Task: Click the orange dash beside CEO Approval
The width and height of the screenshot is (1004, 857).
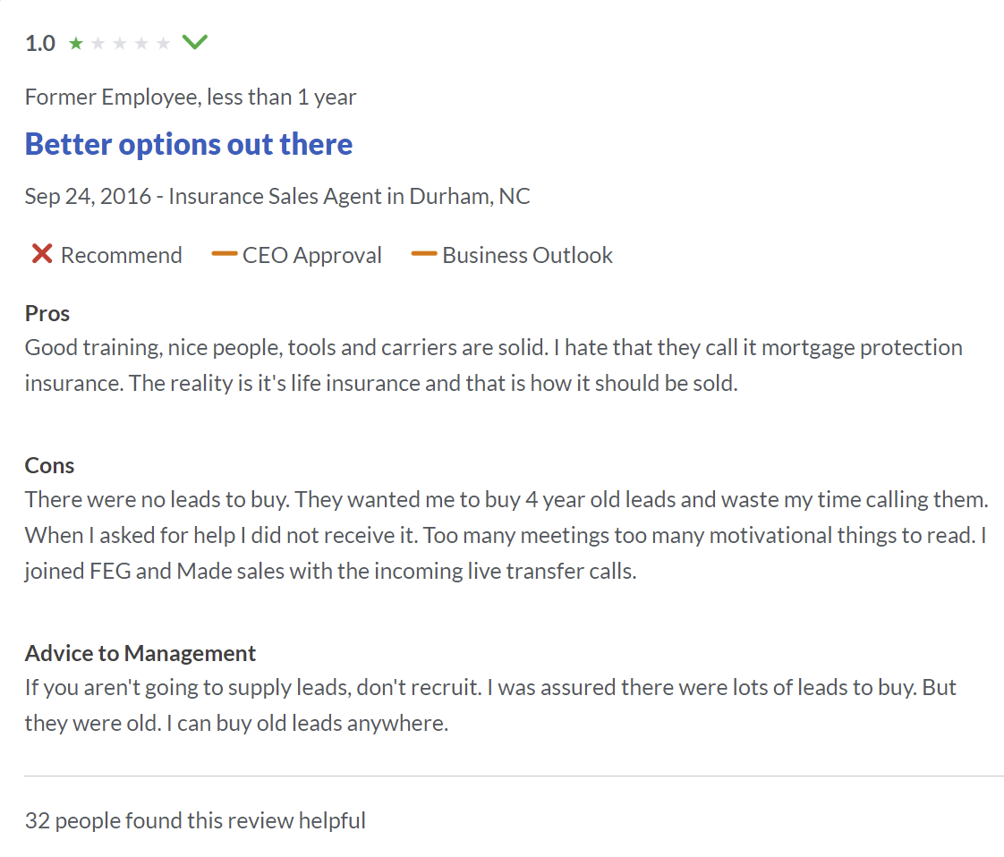Action: click(224, 255)
